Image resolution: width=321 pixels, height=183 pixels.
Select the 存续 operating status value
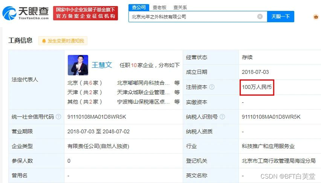[247, 57]
